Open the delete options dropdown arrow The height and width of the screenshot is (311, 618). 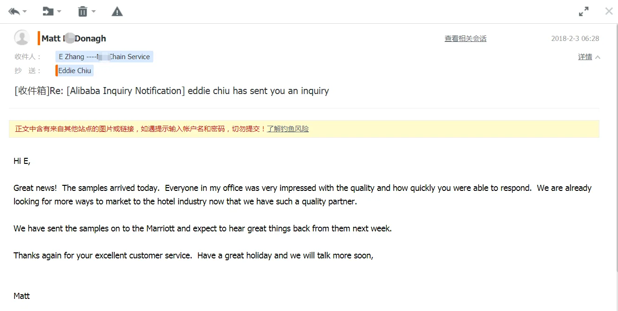[93, 12]
